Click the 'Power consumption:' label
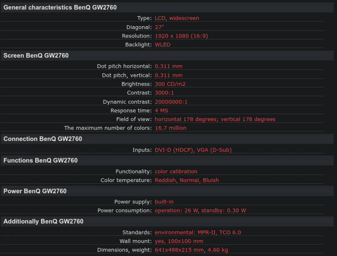The width and height of the screenshot is (337, 256). [x=125, y=211]
